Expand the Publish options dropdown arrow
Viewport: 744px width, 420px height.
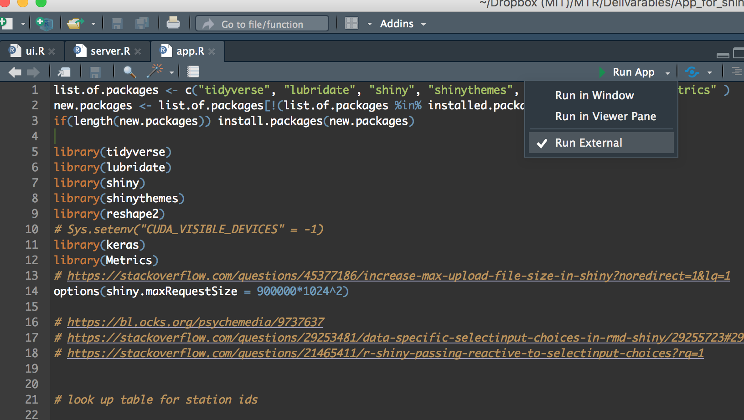[710, 73]
